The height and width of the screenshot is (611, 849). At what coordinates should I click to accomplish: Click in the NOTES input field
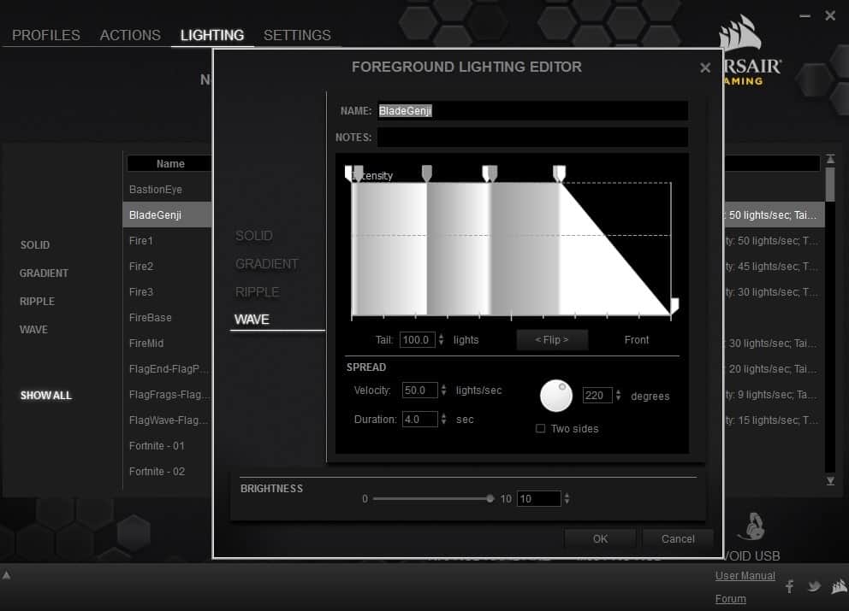click(x=533, y=138)
